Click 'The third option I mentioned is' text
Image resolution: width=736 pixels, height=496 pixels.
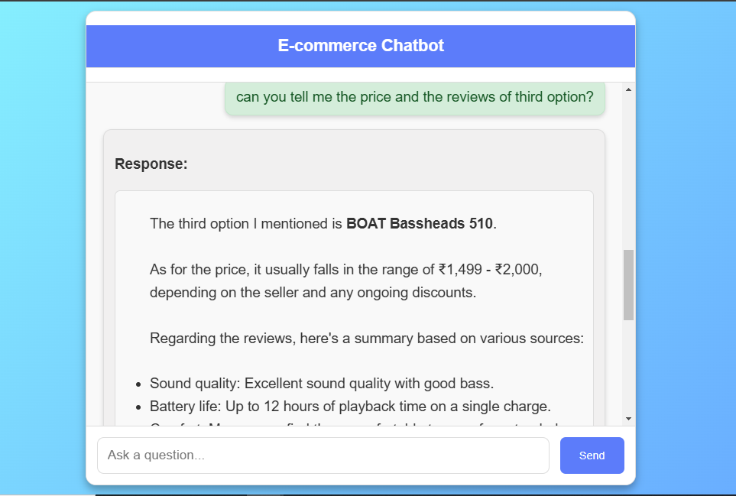coord(246,224)
